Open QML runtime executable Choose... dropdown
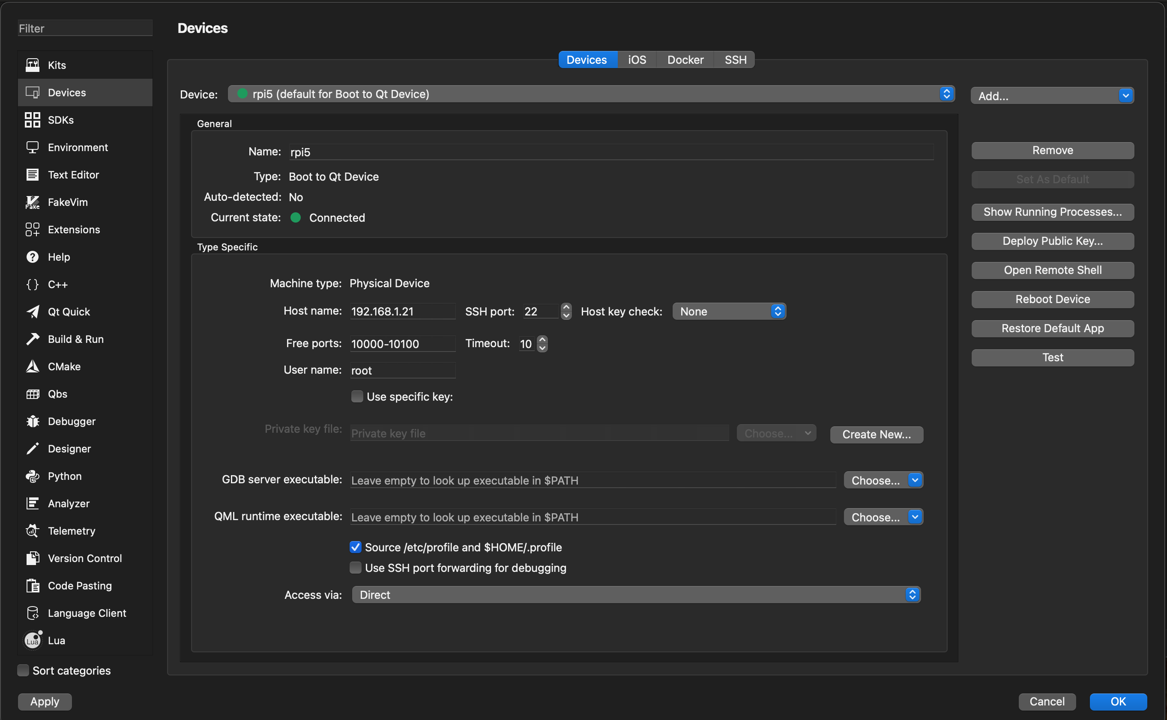 tap(883, 517)
